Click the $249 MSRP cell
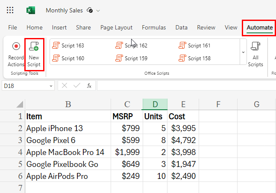The image size is (276, 193). (127, 176)
